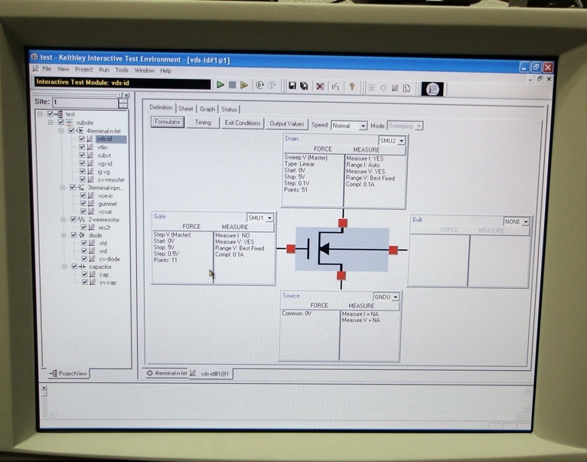Viewport: 587px width, 462px height.
Task: Open the Drain SMU2 dropdown
Action: pyautogui.click(x=401, y=141)
